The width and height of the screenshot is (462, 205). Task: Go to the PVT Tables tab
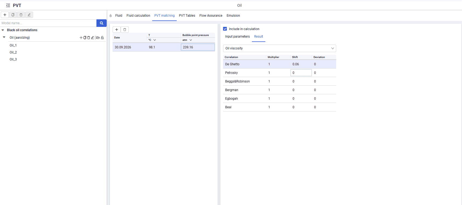click(187, 16)
